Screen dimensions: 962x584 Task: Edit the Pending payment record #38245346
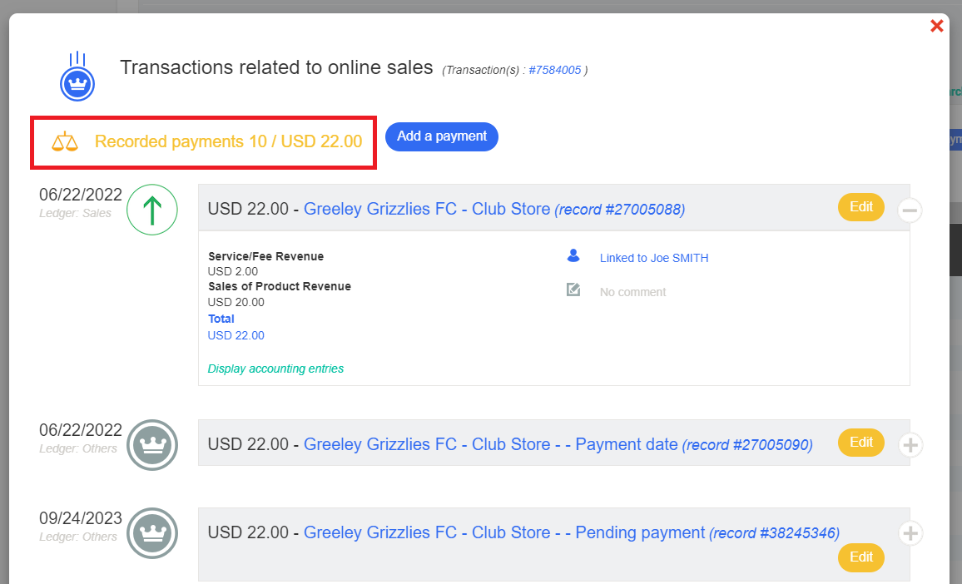[860, 557]
